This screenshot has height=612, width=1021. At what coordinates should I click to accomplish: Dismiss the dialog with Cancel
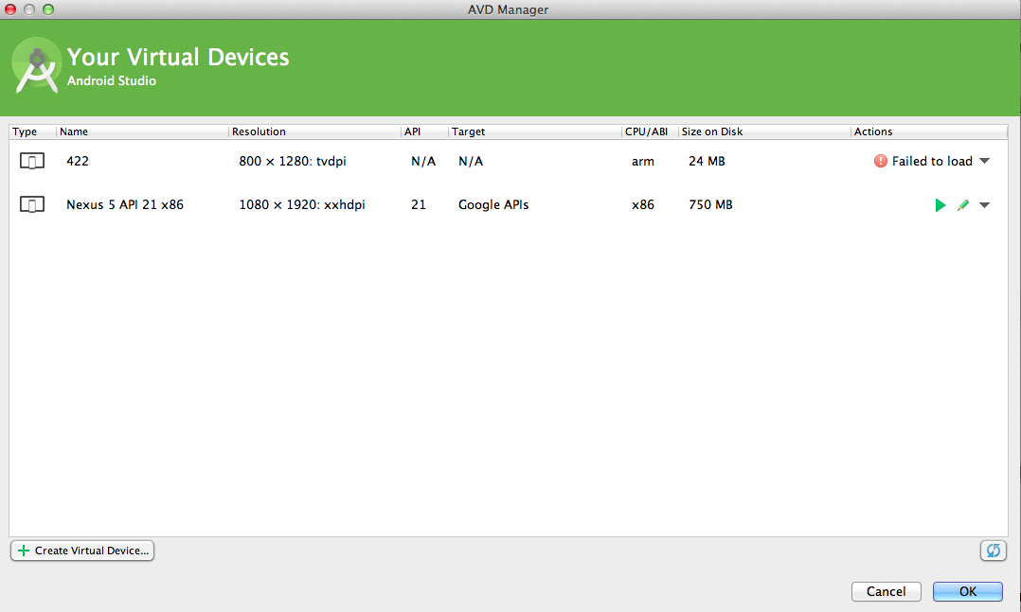coord(886,591)
